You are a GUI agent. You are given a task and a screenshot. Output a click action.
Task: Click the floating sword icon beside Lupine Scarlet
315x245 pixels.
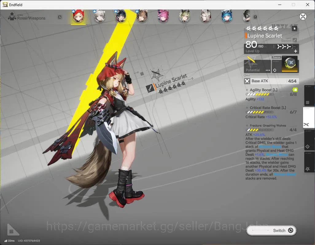(x=150, y=88)
